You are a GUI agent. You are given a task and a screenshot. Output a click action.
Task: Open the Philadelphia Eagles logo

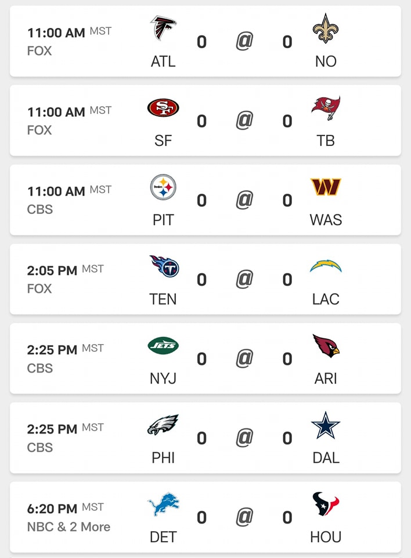pos(163,424)
